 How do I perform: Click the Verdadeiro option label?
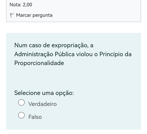tap(43, 104)
